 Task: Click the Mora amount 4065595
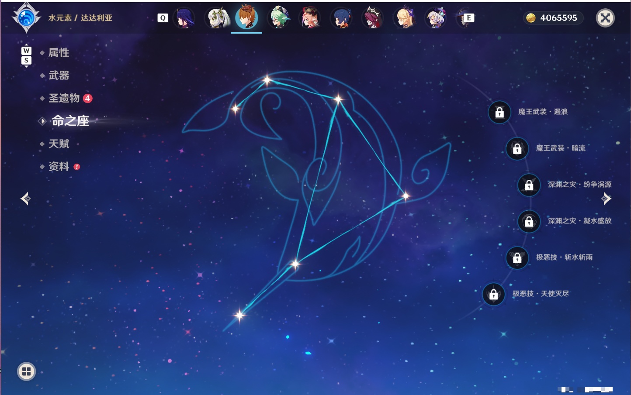[x=558, y=18]
